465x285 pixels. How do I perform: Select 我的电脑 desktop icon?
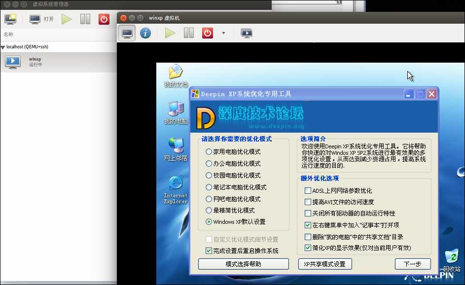[176, 113]
